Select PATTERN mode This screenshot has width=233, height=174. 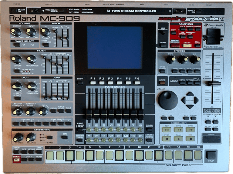coord(189,83)
